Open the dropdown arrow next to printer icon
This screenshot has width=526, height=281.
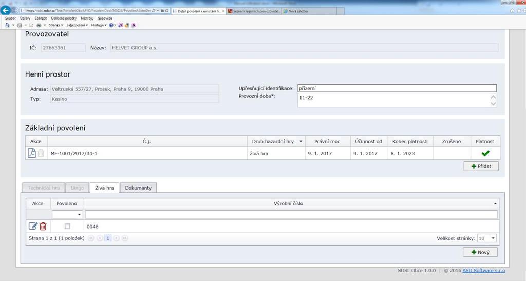(45, 25)
